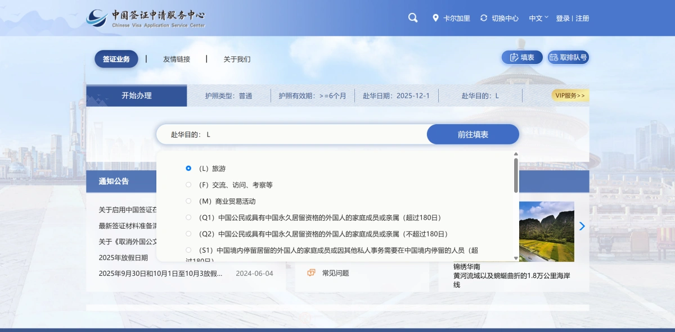
Task: Select the (F) 交流、访问、考察等 radio option
Action: [188, 185]
